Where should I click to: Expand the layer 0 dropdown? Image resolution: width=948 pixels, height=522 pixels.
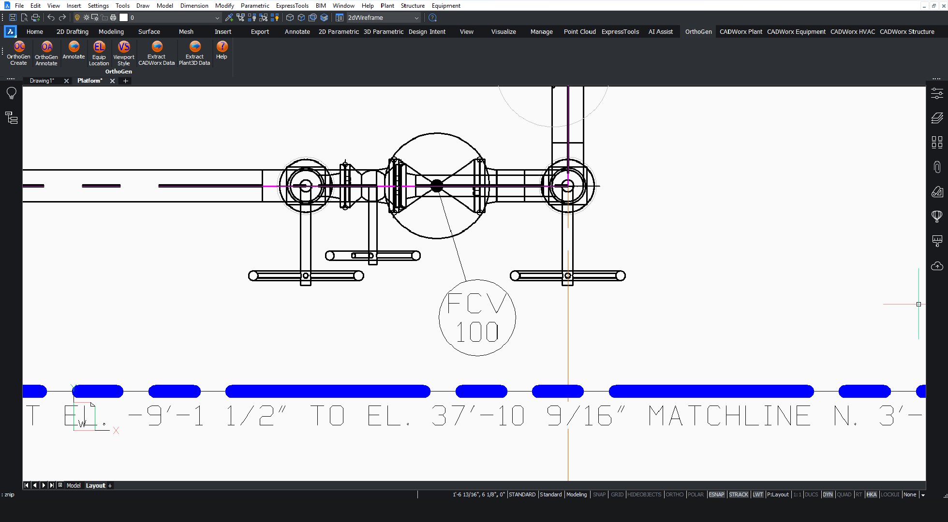point(217,18)
